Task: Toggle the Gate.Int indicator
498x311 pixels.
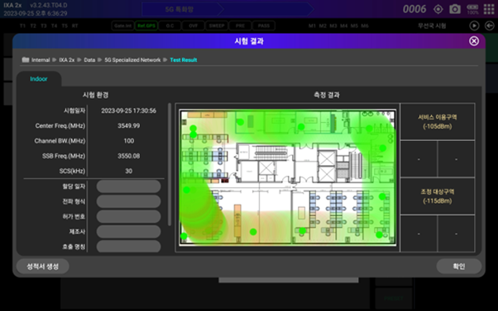Action: (x=123, y=26)
